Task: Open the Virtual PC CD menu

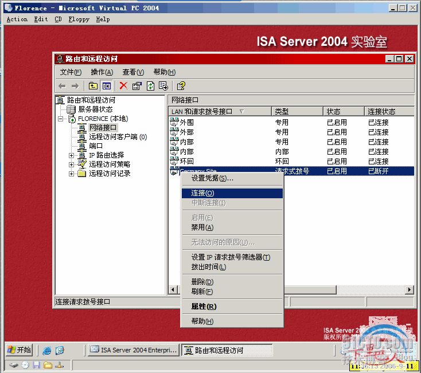Action: click(x=58, y=19)
